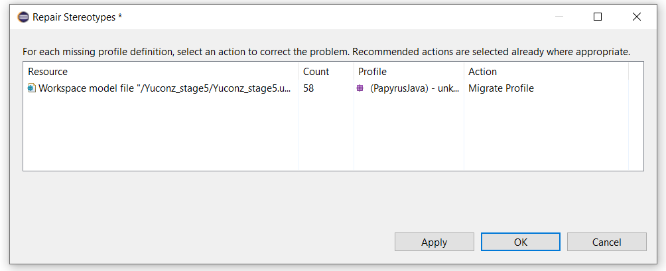The height and width of the screenshot is (271, 666).
Task: Cancel the Repair Stereotypes dialog
Action: 606,242
